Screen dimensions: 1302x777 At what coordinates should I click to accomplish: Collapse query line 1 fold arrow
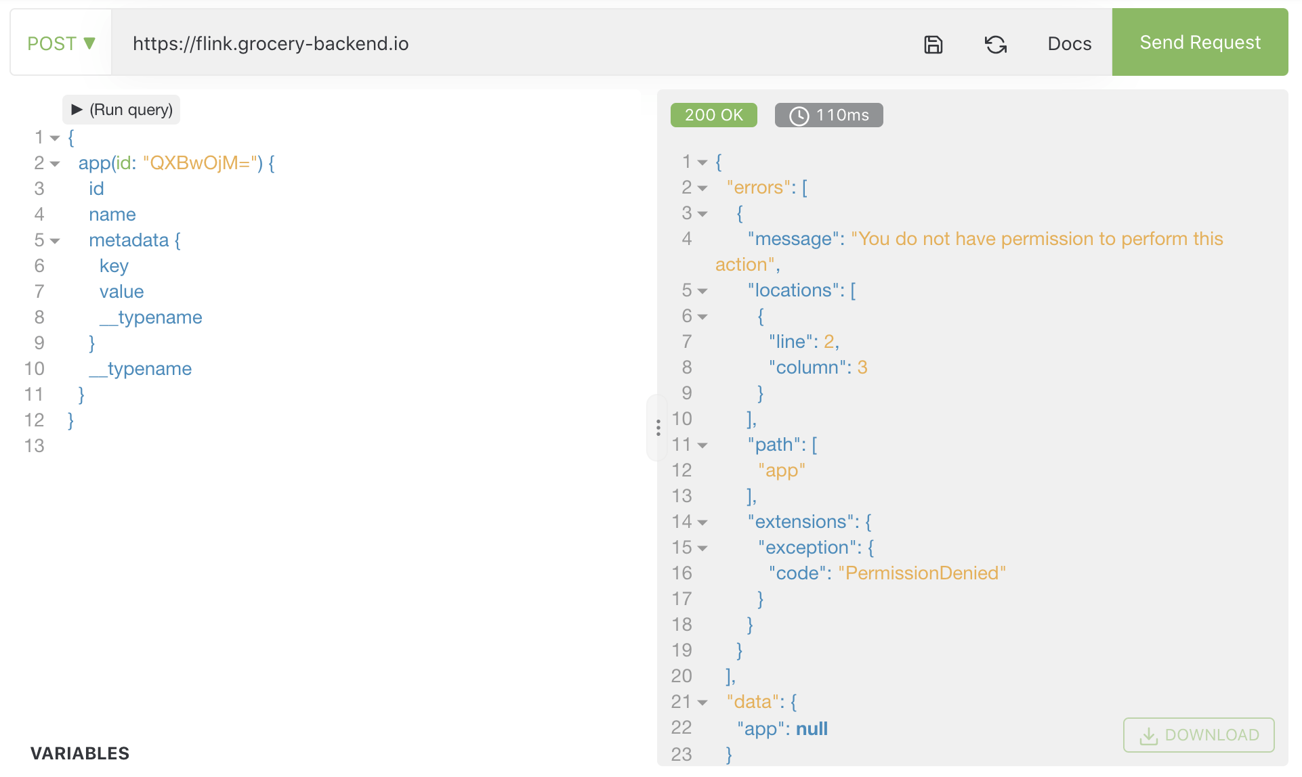point(55,138)
